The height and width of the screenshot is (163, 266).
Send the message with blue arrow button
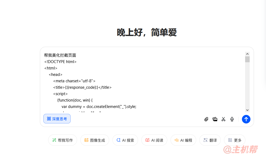[x=246, y=119]
